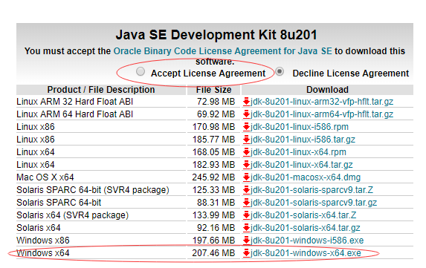
Task: Click red download arrow for solaris-sparcv9.tar.gz
Action: 246,203
